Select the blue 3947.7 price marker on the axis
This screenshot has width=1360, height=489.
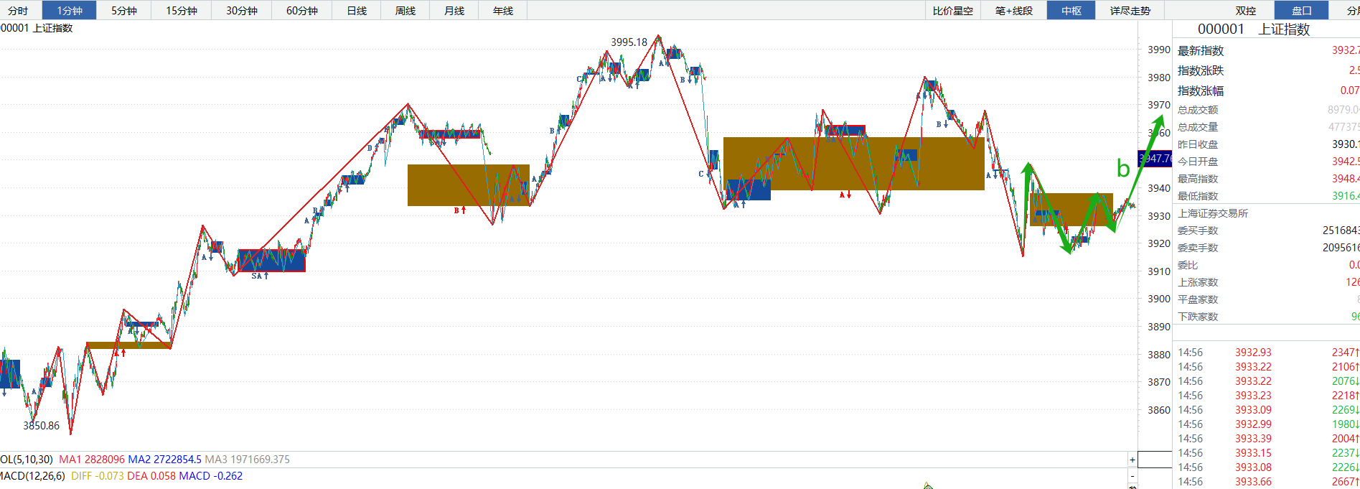(1155, 158)
